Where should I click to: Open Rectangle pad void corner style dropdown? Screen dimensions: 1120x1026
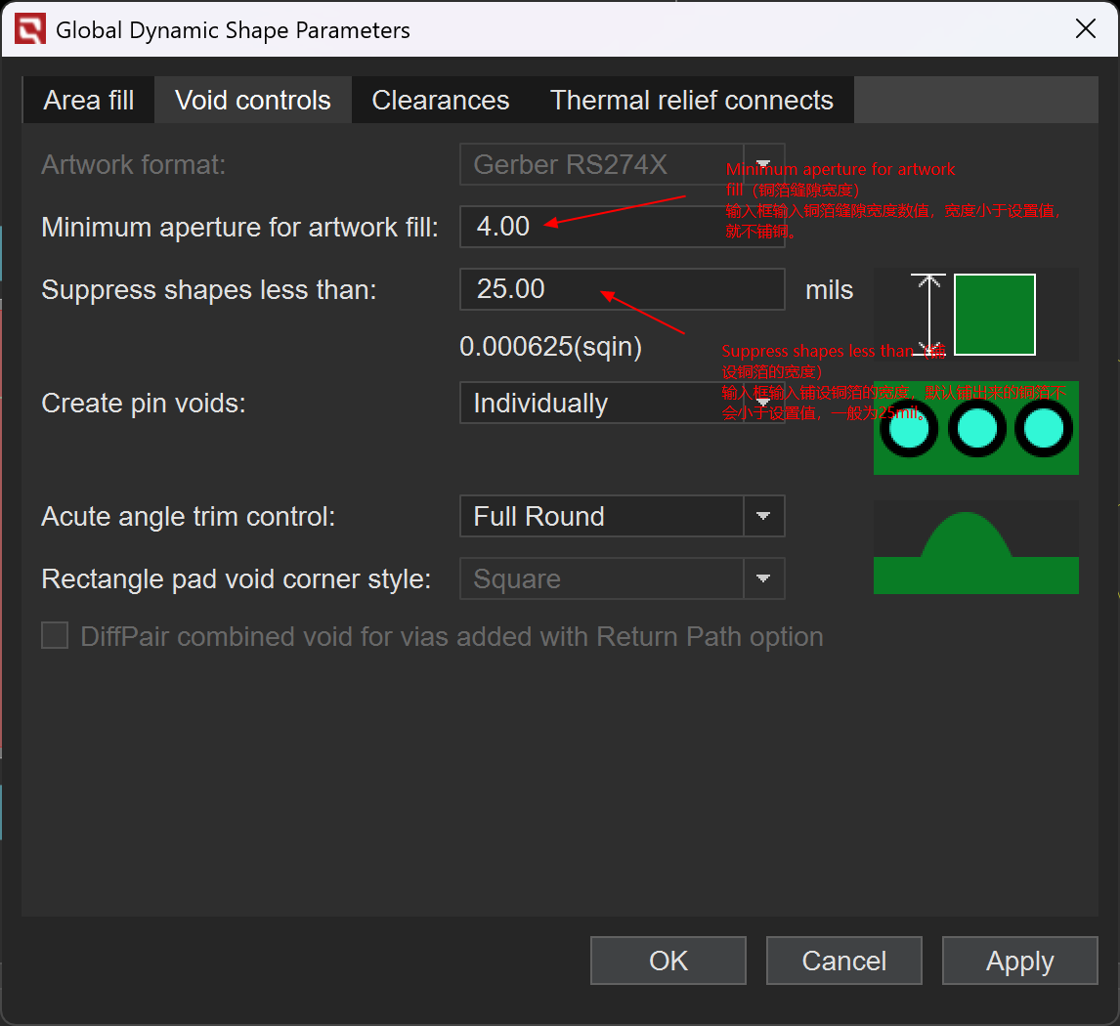click(x=763, y=579)
